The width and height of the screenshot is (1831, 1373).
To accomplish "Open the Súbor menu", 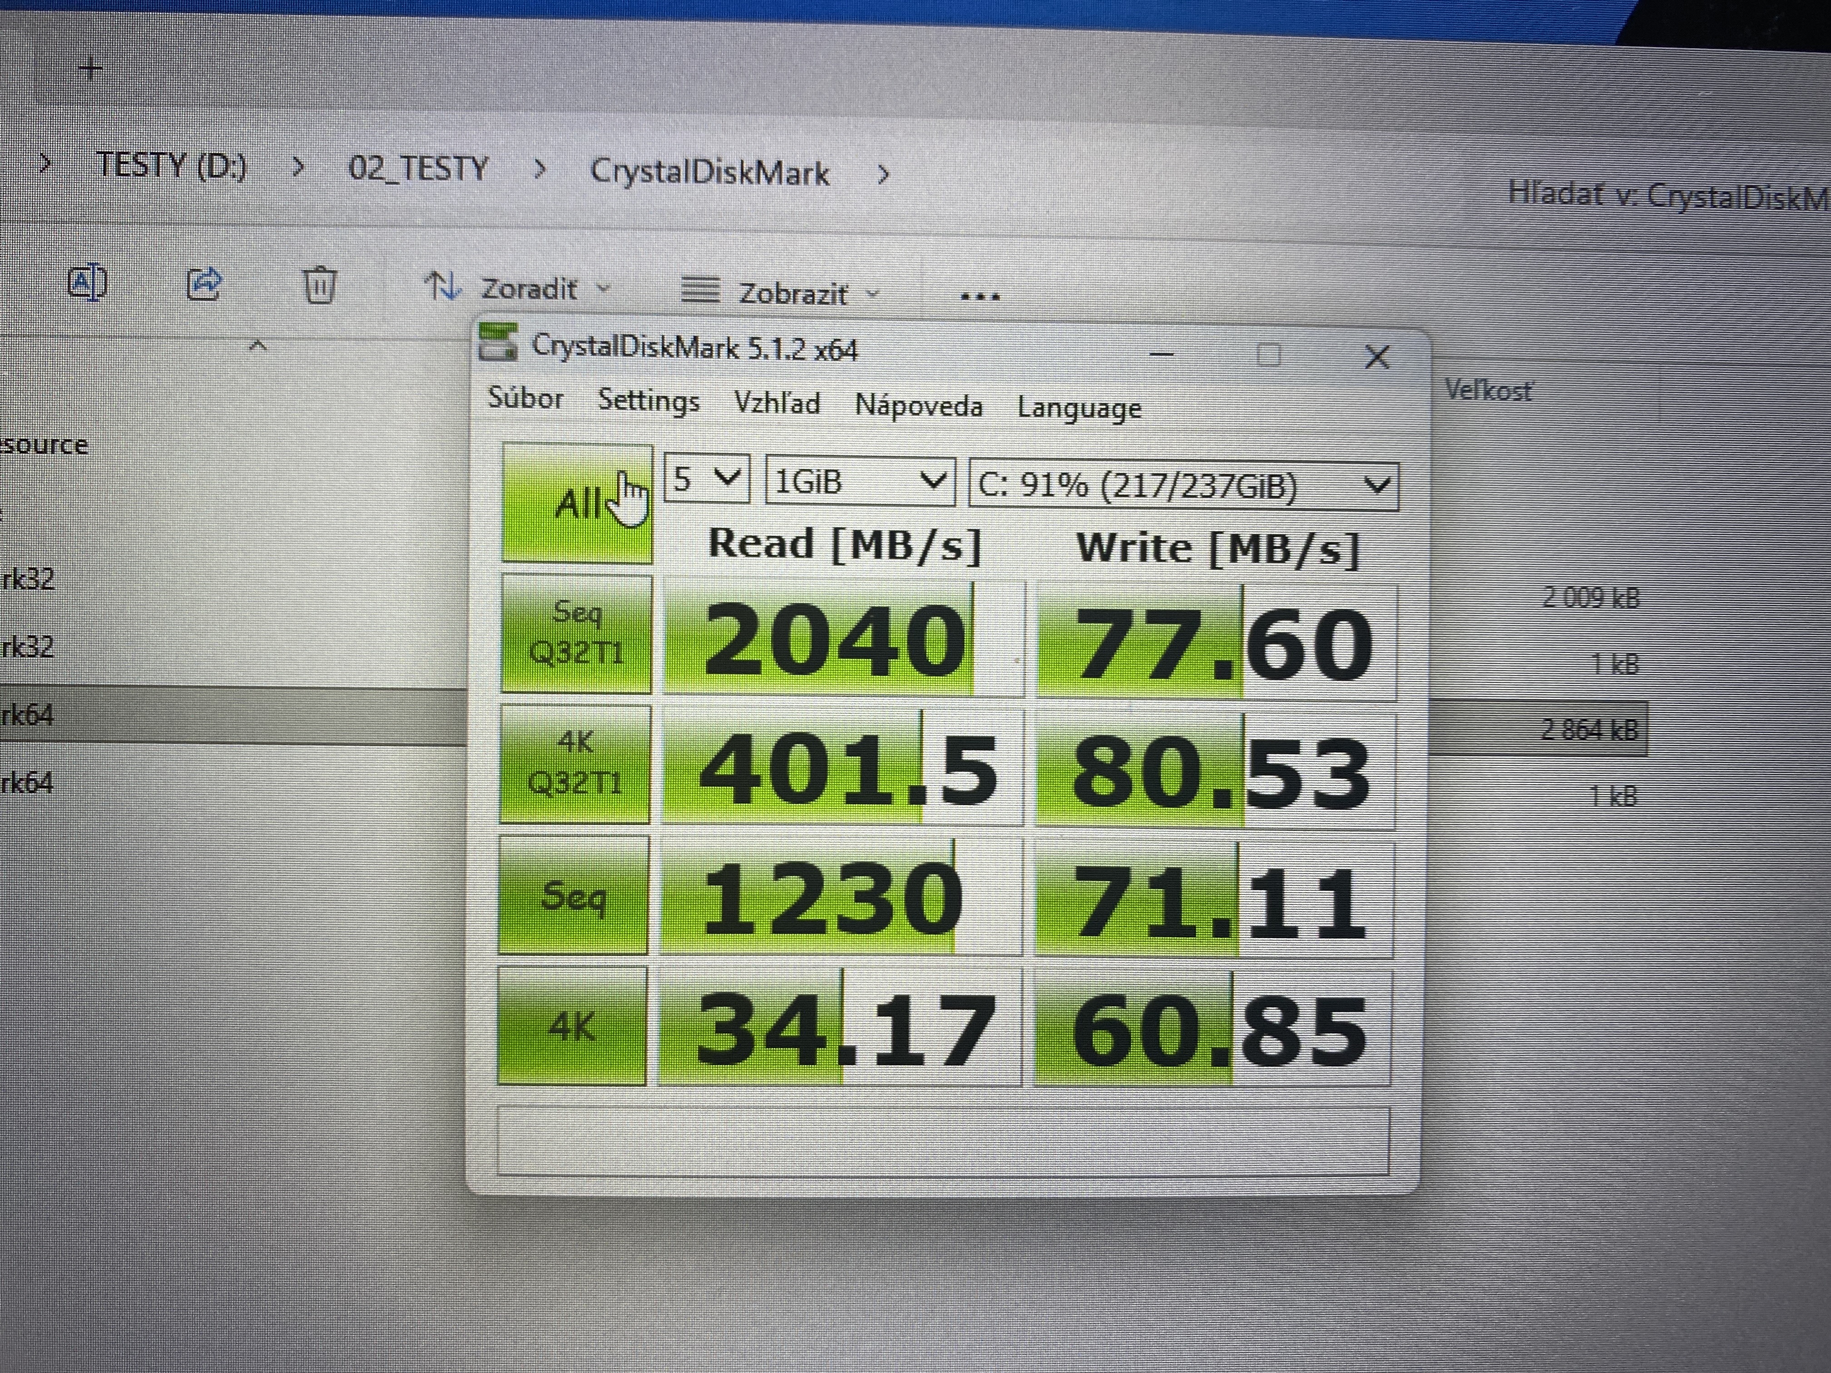I will 525,398.
